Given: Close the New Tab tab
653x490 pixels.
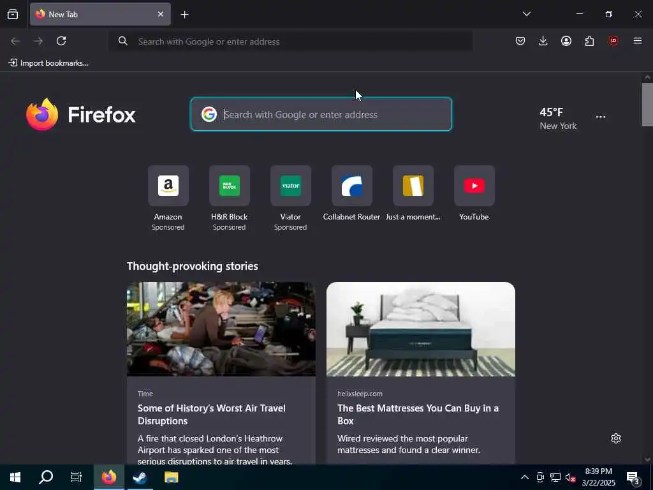Looking at the screenshot, I should (160, 14).
